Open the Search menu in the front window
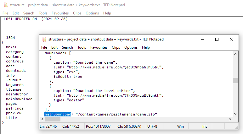The image size is (243, 134). click(67, 47)
